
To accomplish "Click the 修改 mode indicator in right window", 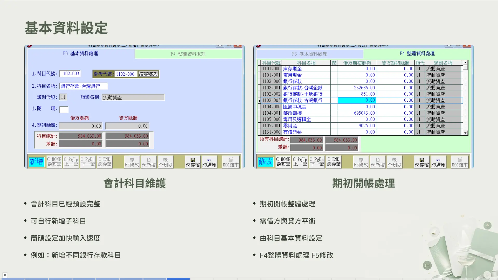I will tap(265, 162).
